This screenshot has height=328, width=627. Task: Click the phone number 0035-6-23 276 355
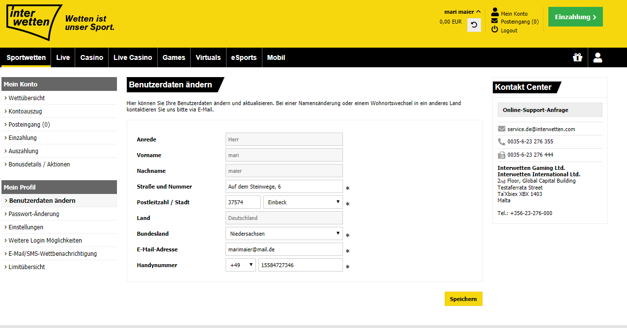coord(530,141)
